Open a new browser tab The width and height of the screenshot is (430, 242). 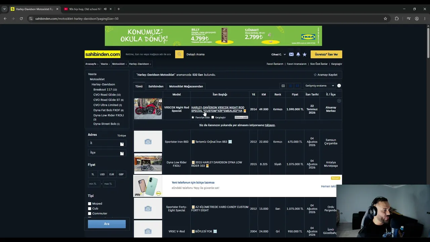pyautogui.click(x=119, y=9)
